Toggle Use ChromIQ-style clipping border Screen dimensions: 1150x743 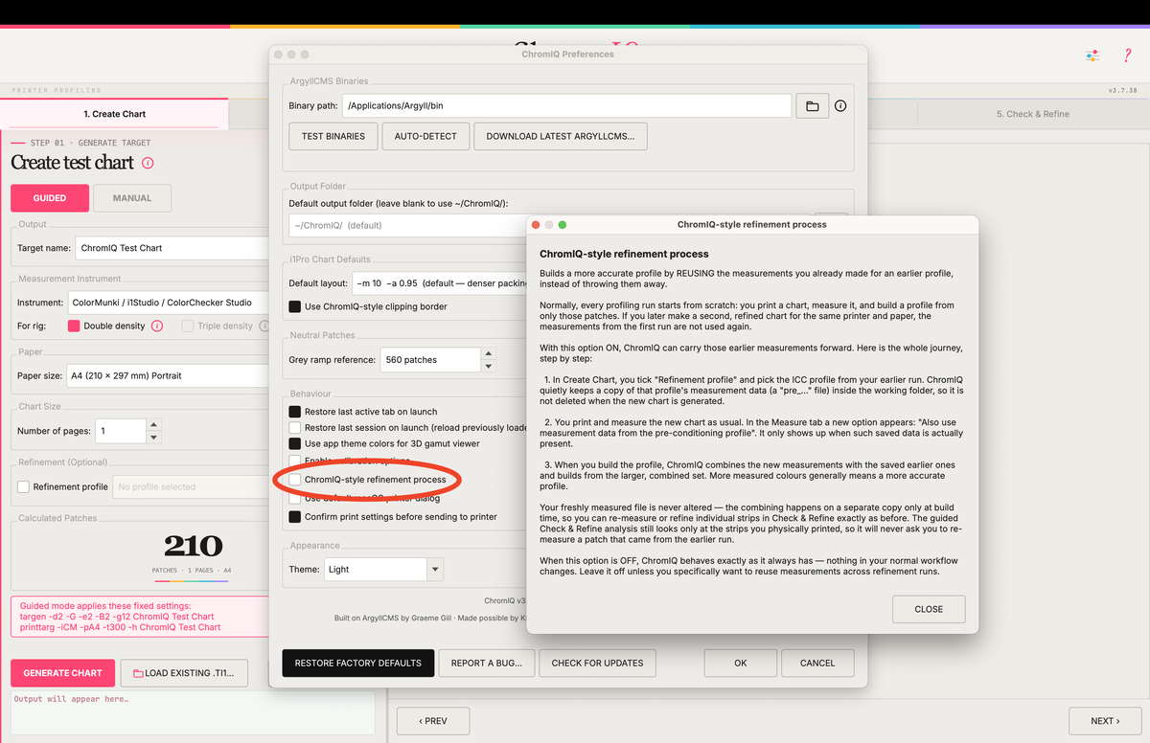(x=295, y=306)
